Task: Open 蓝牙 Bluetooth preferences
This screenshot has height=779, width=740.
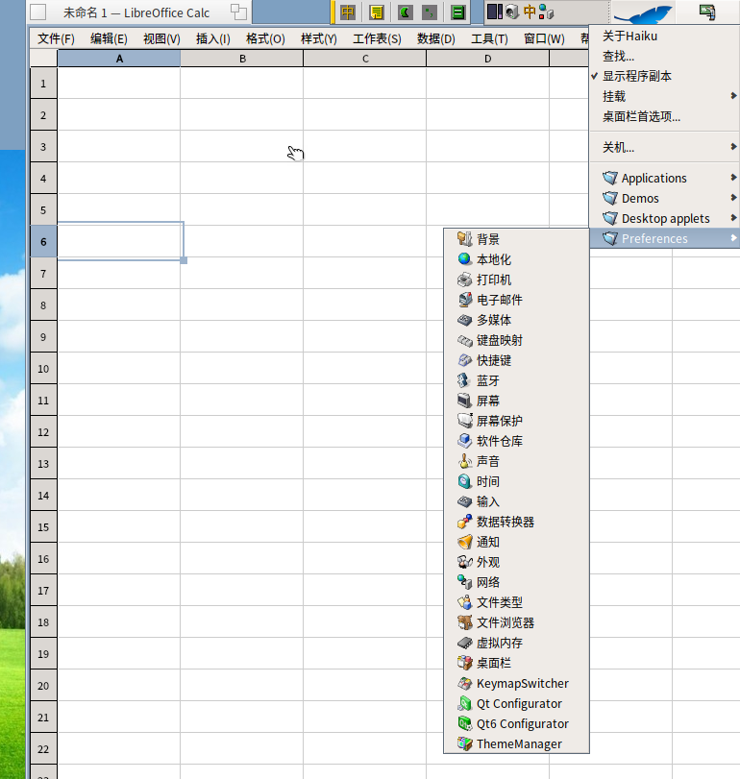Action: (516, 380)
